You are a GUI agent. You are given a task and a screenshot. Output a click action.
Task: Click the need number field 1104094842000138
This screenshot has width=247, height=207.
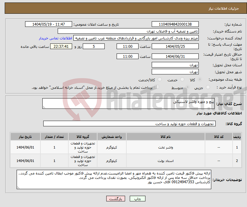pyautogui.click(x=175, y=24)
